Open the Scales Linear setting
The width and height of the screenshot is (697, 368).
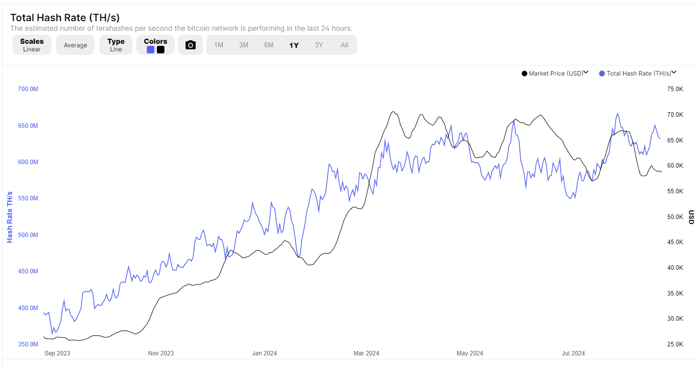click(32, 45)
